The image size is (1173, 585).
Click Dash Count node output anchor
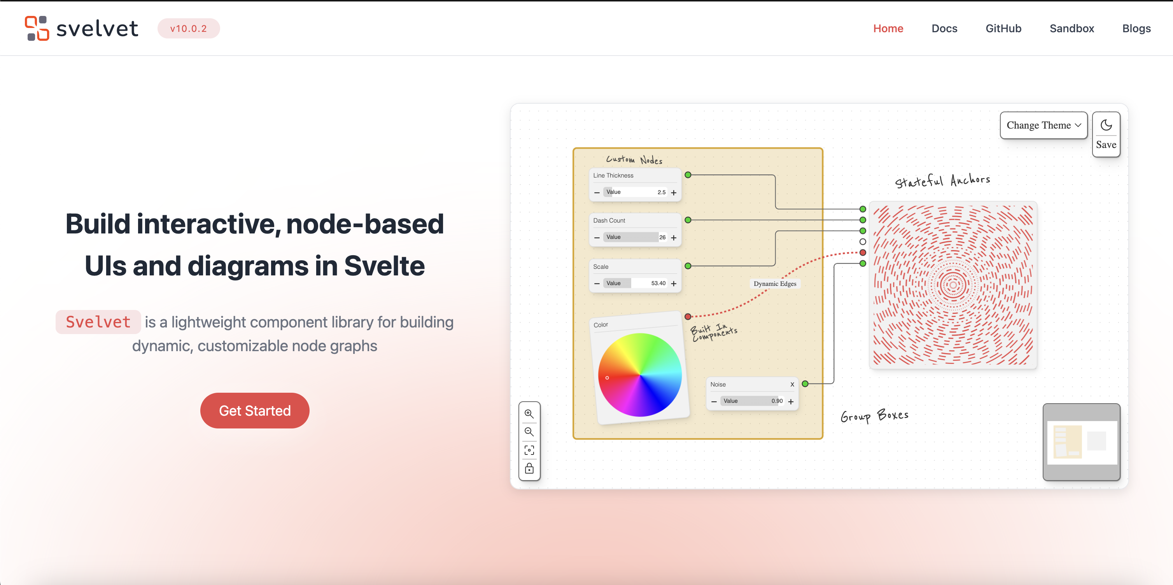tap(688, 220)
